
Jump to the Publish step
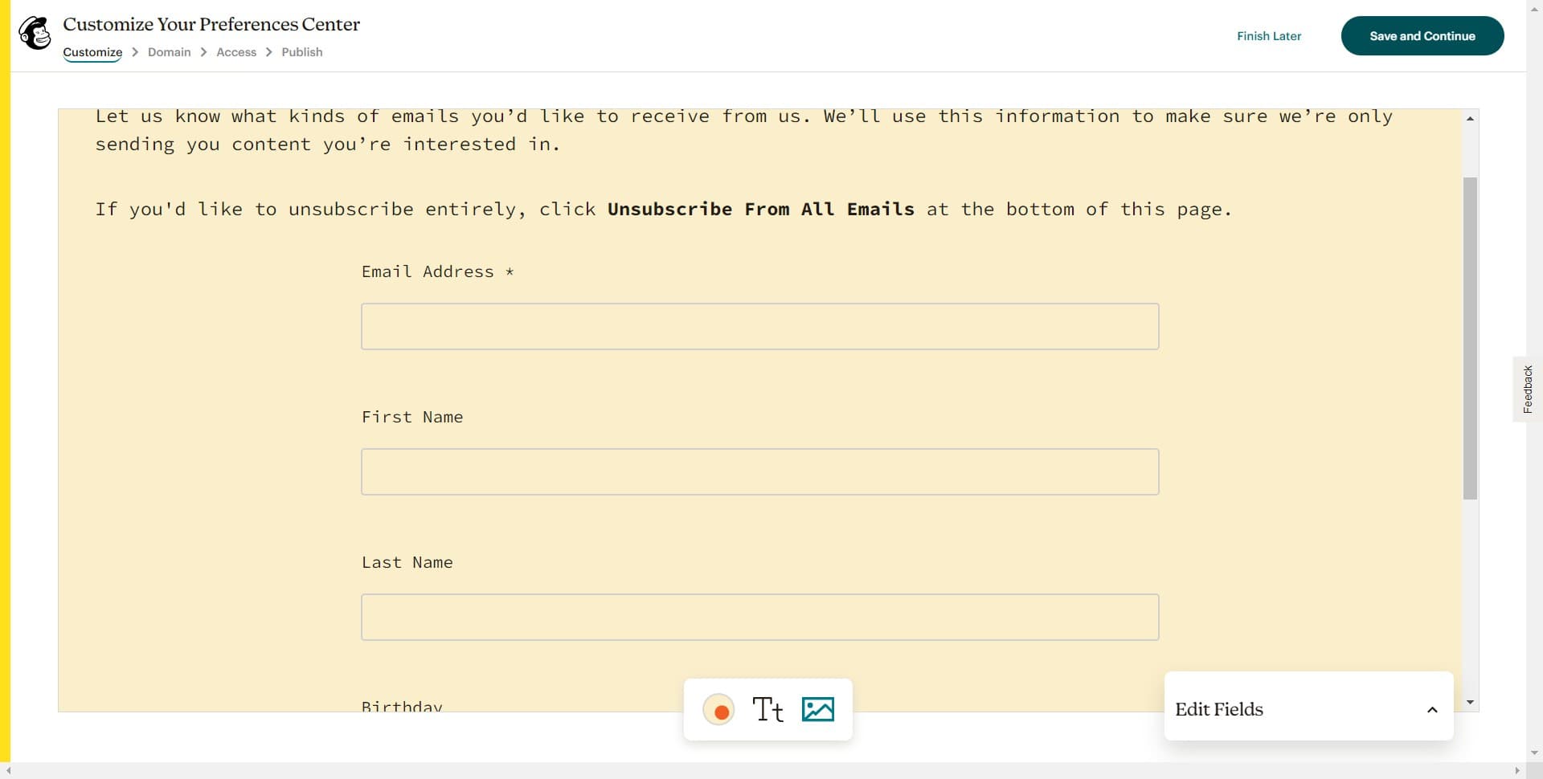(x=302, y=52)
